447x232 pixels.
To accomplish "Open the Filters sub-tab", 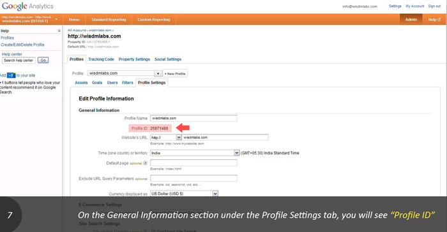I will pos(128,83).
